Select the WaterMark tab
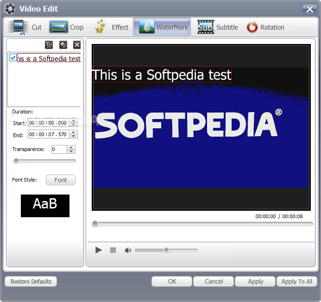The height and width of the screenshot is (302, 321). pyautogui.click(x=162, y=27)
